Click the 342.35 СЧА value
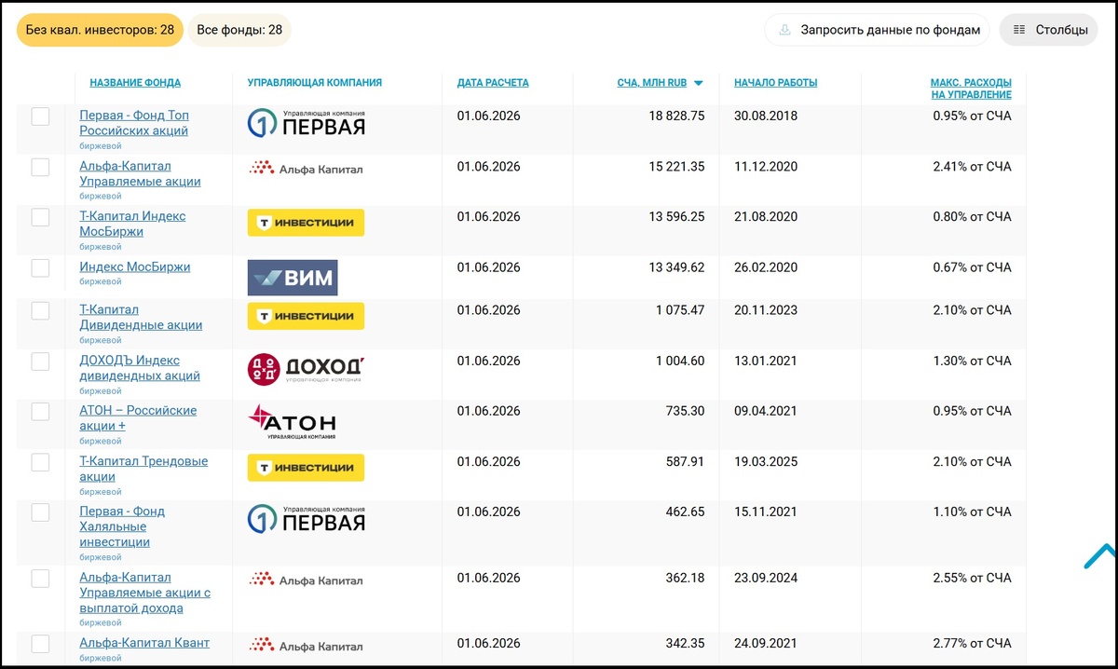1118x669 pixels. coord(685,643)
